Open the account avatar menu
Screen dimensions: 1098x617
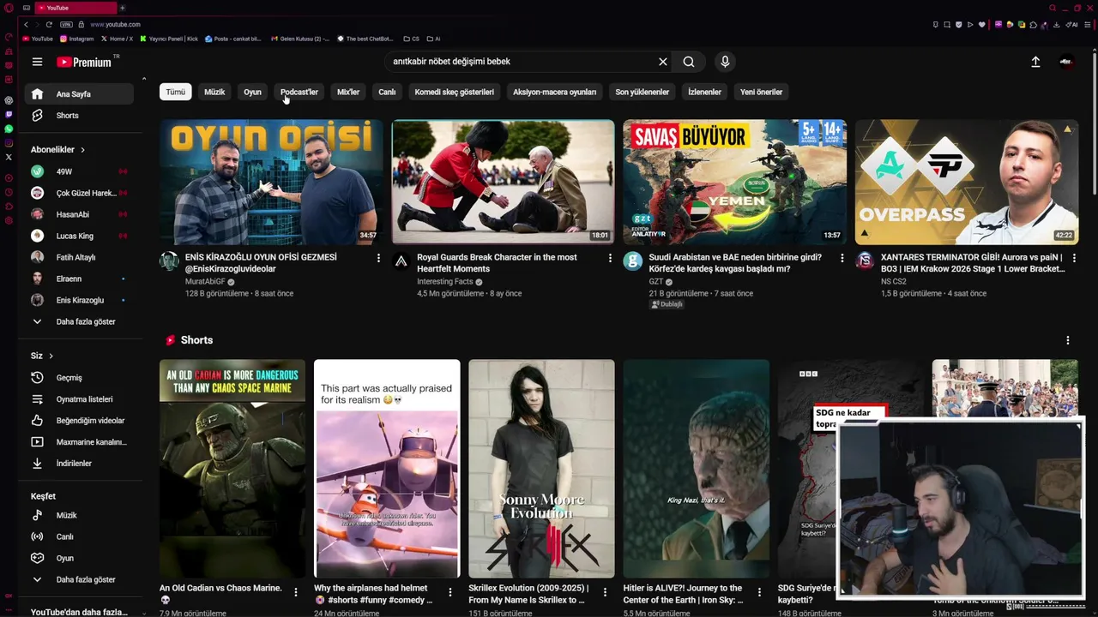1066,62
